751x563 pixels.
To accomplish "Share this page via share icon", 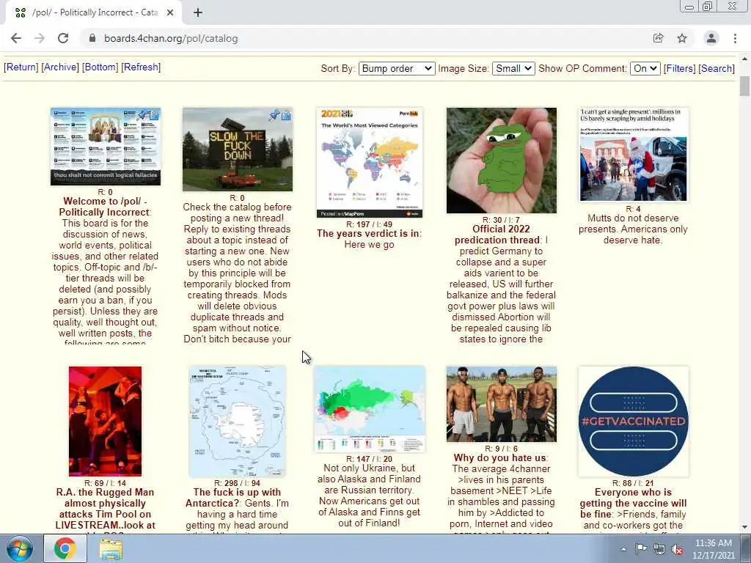I will [x=658, y=38].
